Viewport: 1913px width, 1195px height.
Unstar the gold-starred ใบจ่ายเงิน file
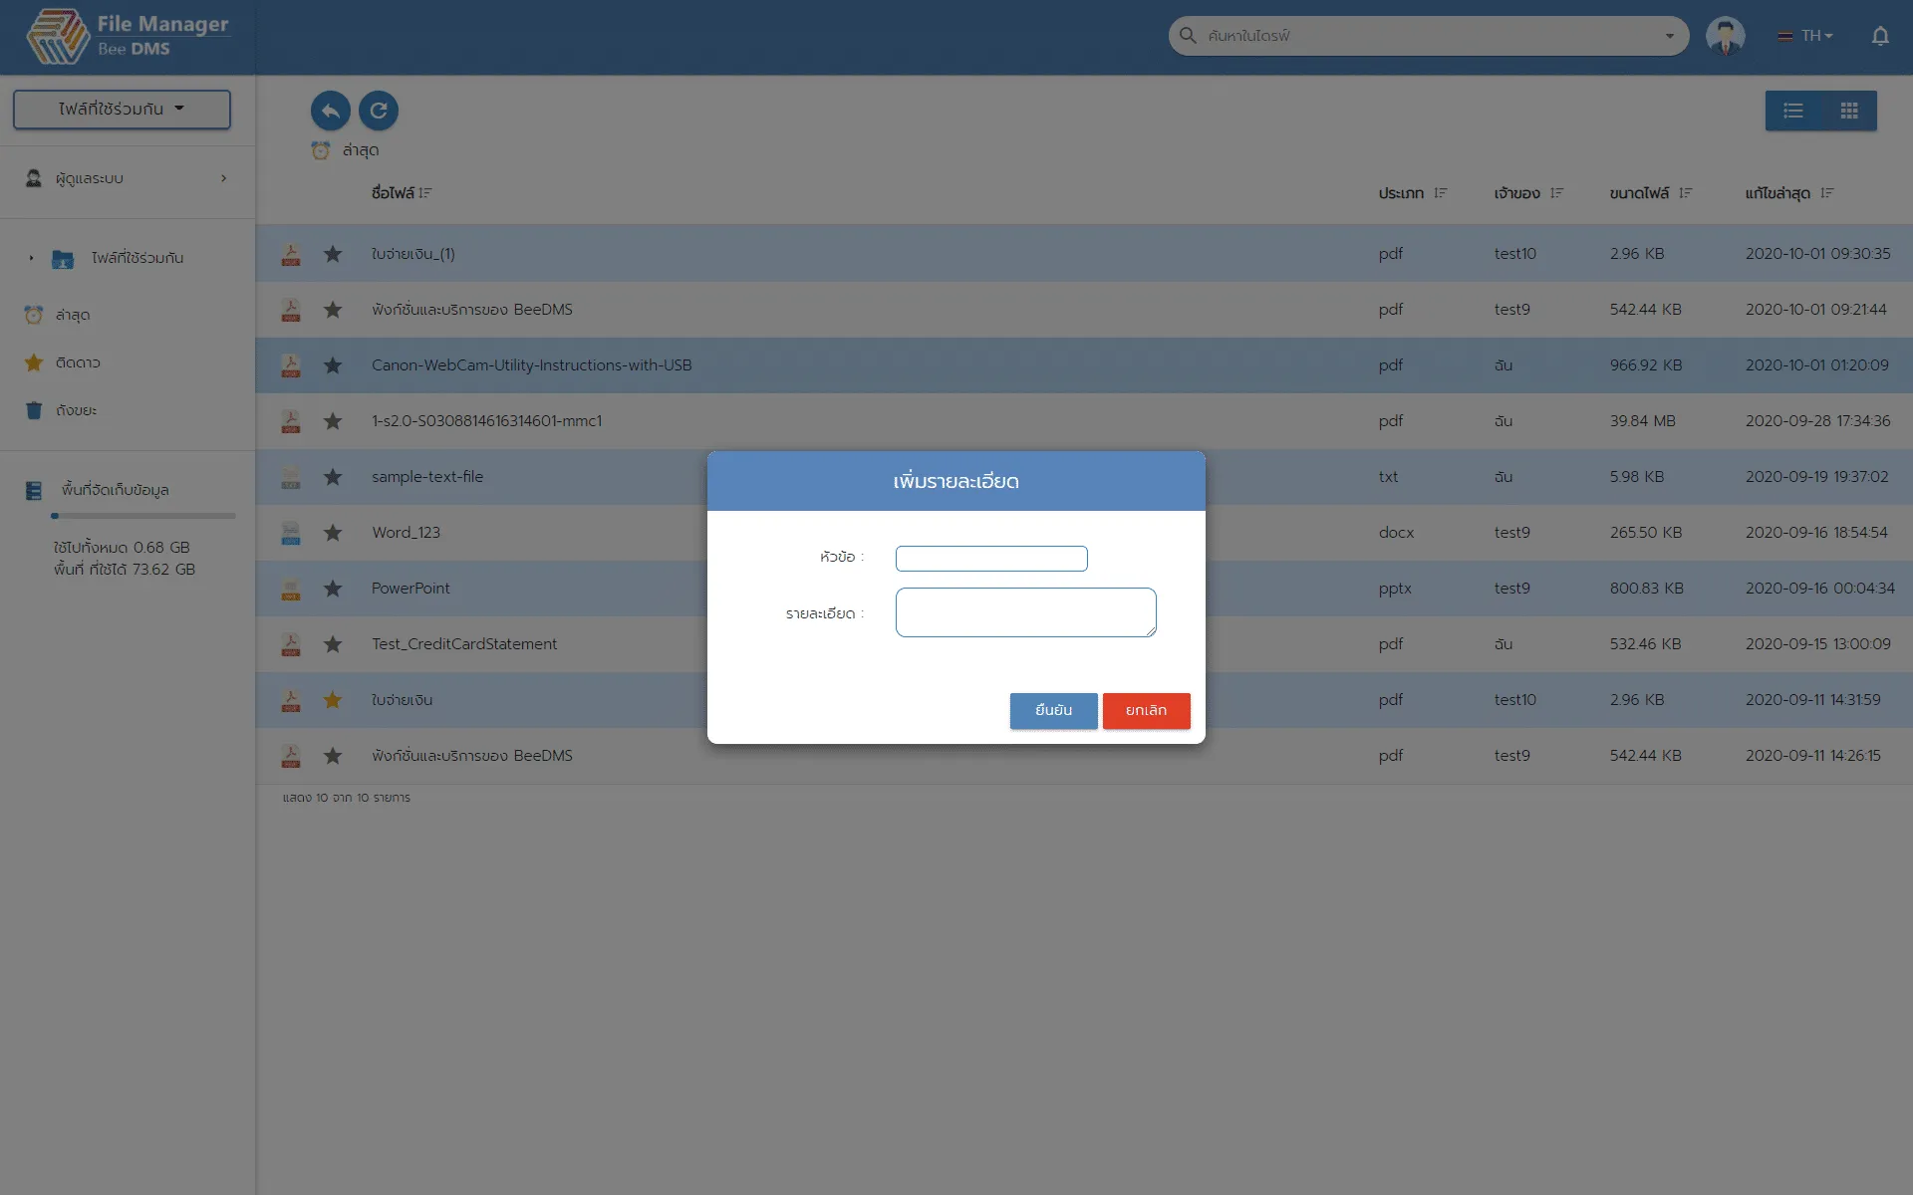333,700
